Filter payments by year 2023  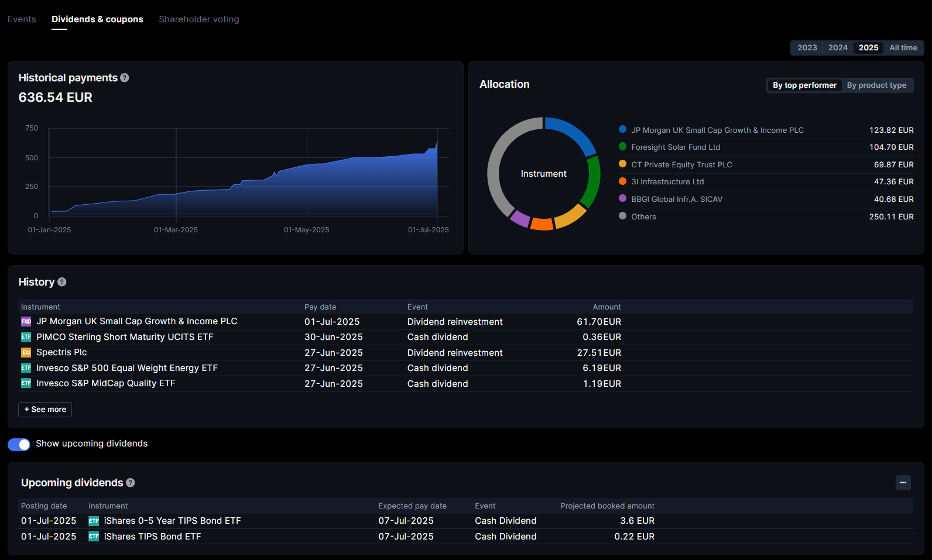(807, 48)
